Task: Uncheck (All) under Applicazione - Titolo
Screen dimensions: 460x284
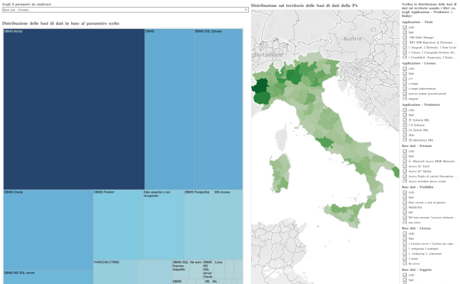Action: pos(405,28)
